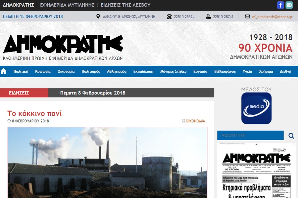Open the Πολιτική menu section
Viewport: 298px width, 198px height.
[x=21, y=72]
